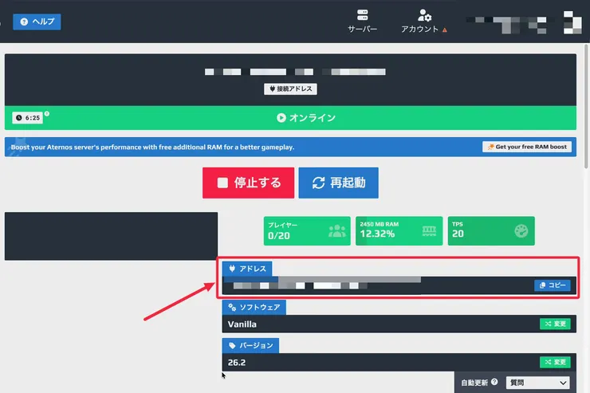Click the アドレス address label tab
Viewport: 590px width, 393px height.
pyautogui.click(x=247, y=269)
